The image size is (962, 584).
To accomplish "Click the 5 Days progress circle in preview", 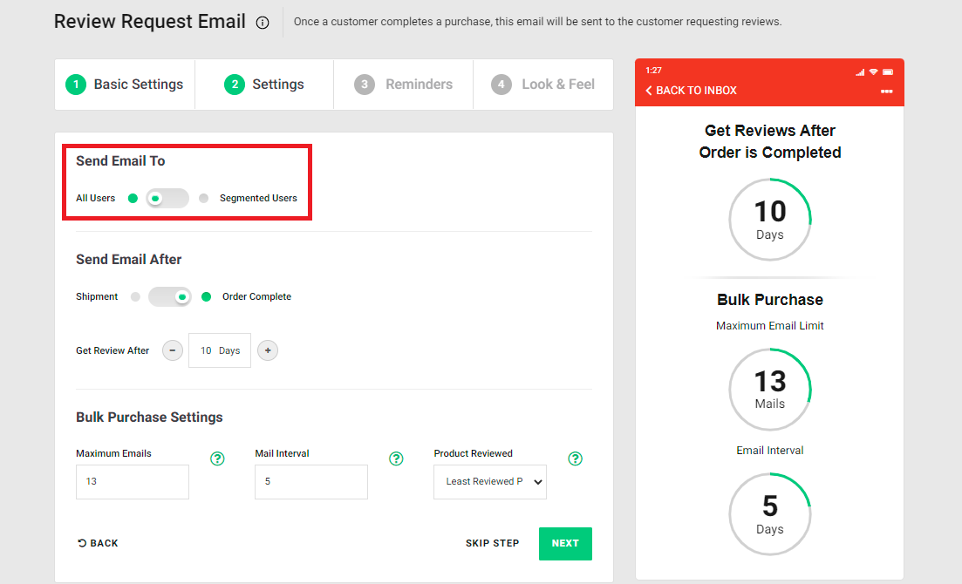I will (770, 514).
